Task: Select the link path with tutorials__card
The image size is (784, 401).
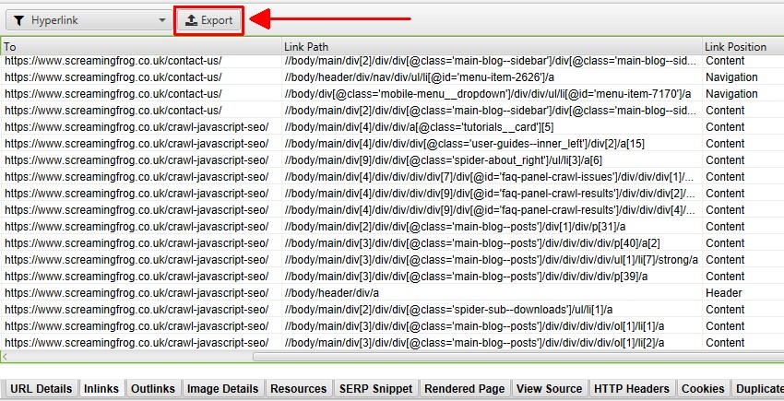Action: pyautogui.click(x=419, y=127)
